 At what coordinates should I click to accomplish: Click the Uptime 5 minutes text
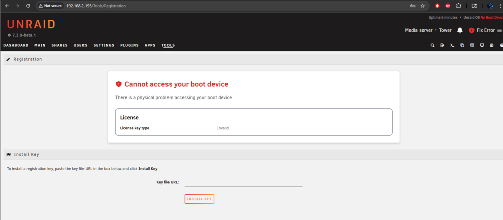[443, 17]
